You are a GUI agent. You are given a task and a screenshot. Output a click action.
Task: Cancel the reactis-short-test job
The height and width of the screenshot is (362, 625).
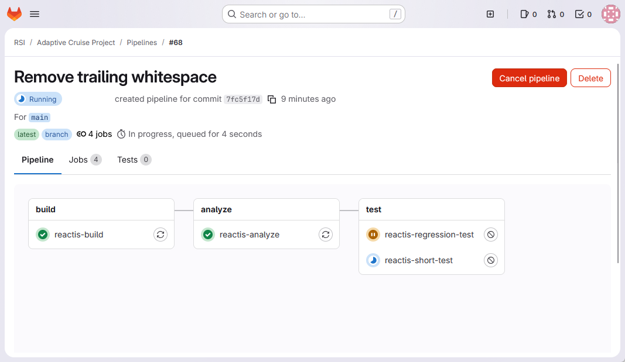(491, 260)
